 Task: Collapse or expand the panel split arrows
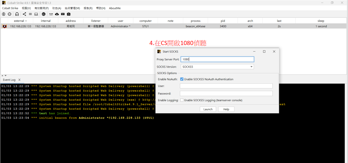[x=4, y=76]
